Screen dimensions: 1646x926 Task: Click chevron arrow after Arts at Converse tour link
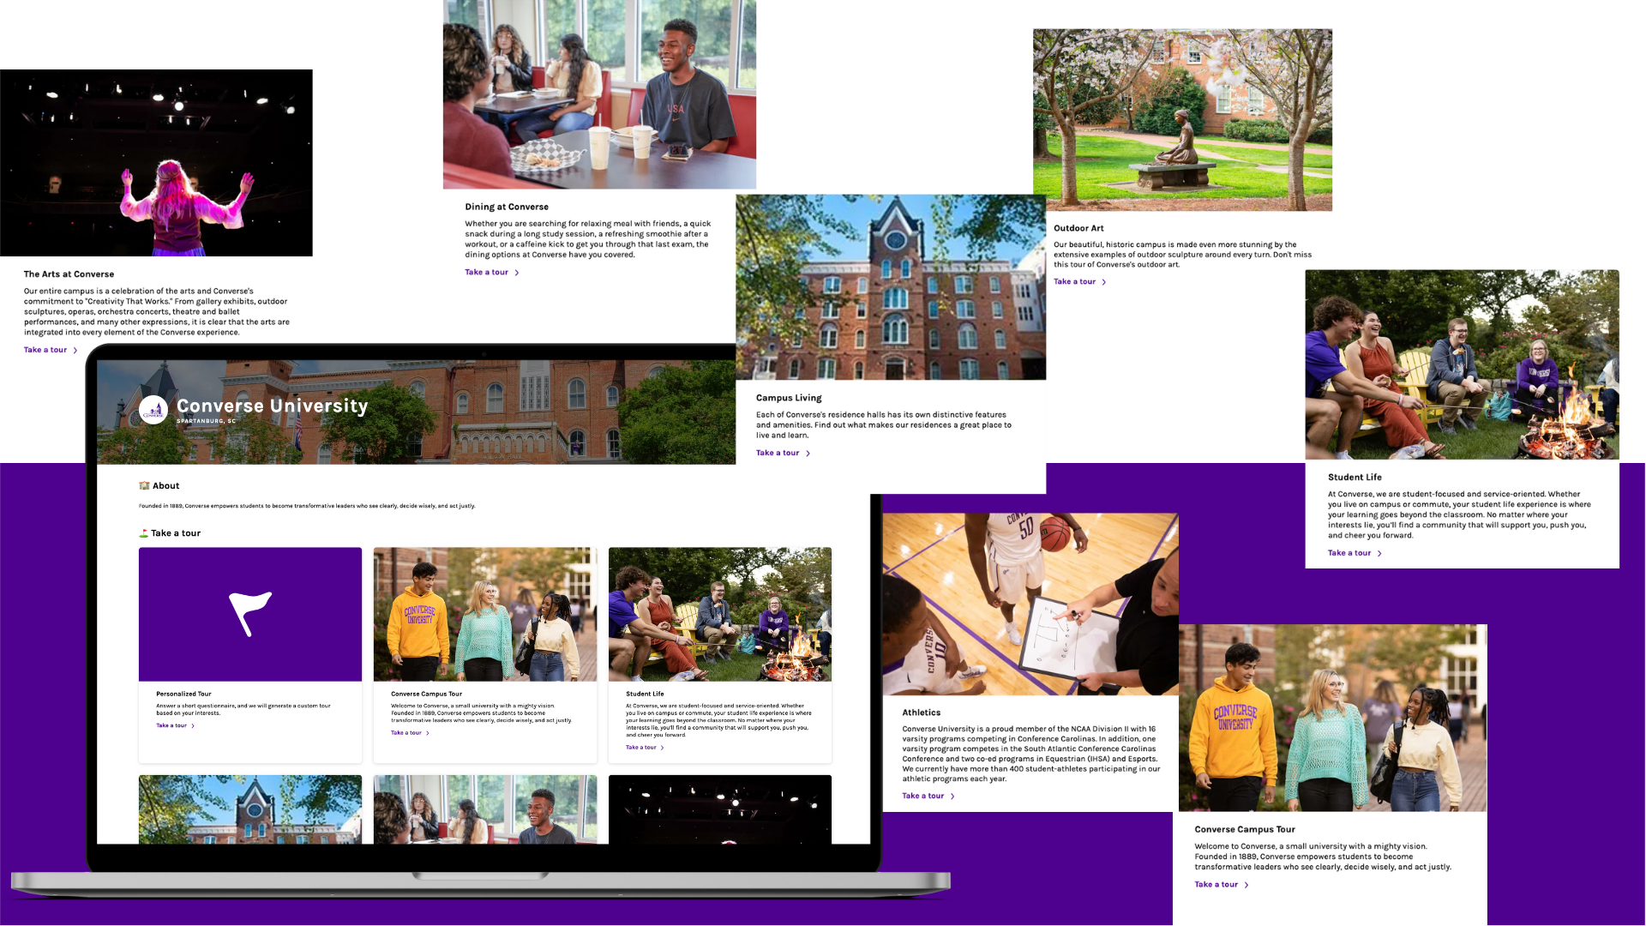[x=75, y=351]
